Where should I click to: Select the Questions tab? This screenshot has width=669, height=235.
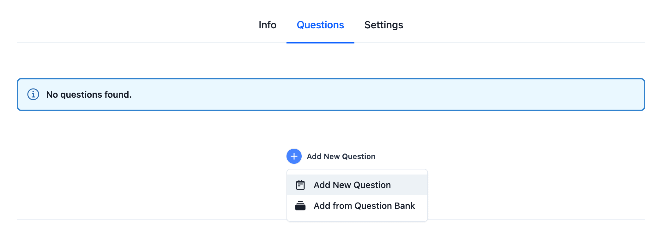pyautogui.click(x=320, y=25)
